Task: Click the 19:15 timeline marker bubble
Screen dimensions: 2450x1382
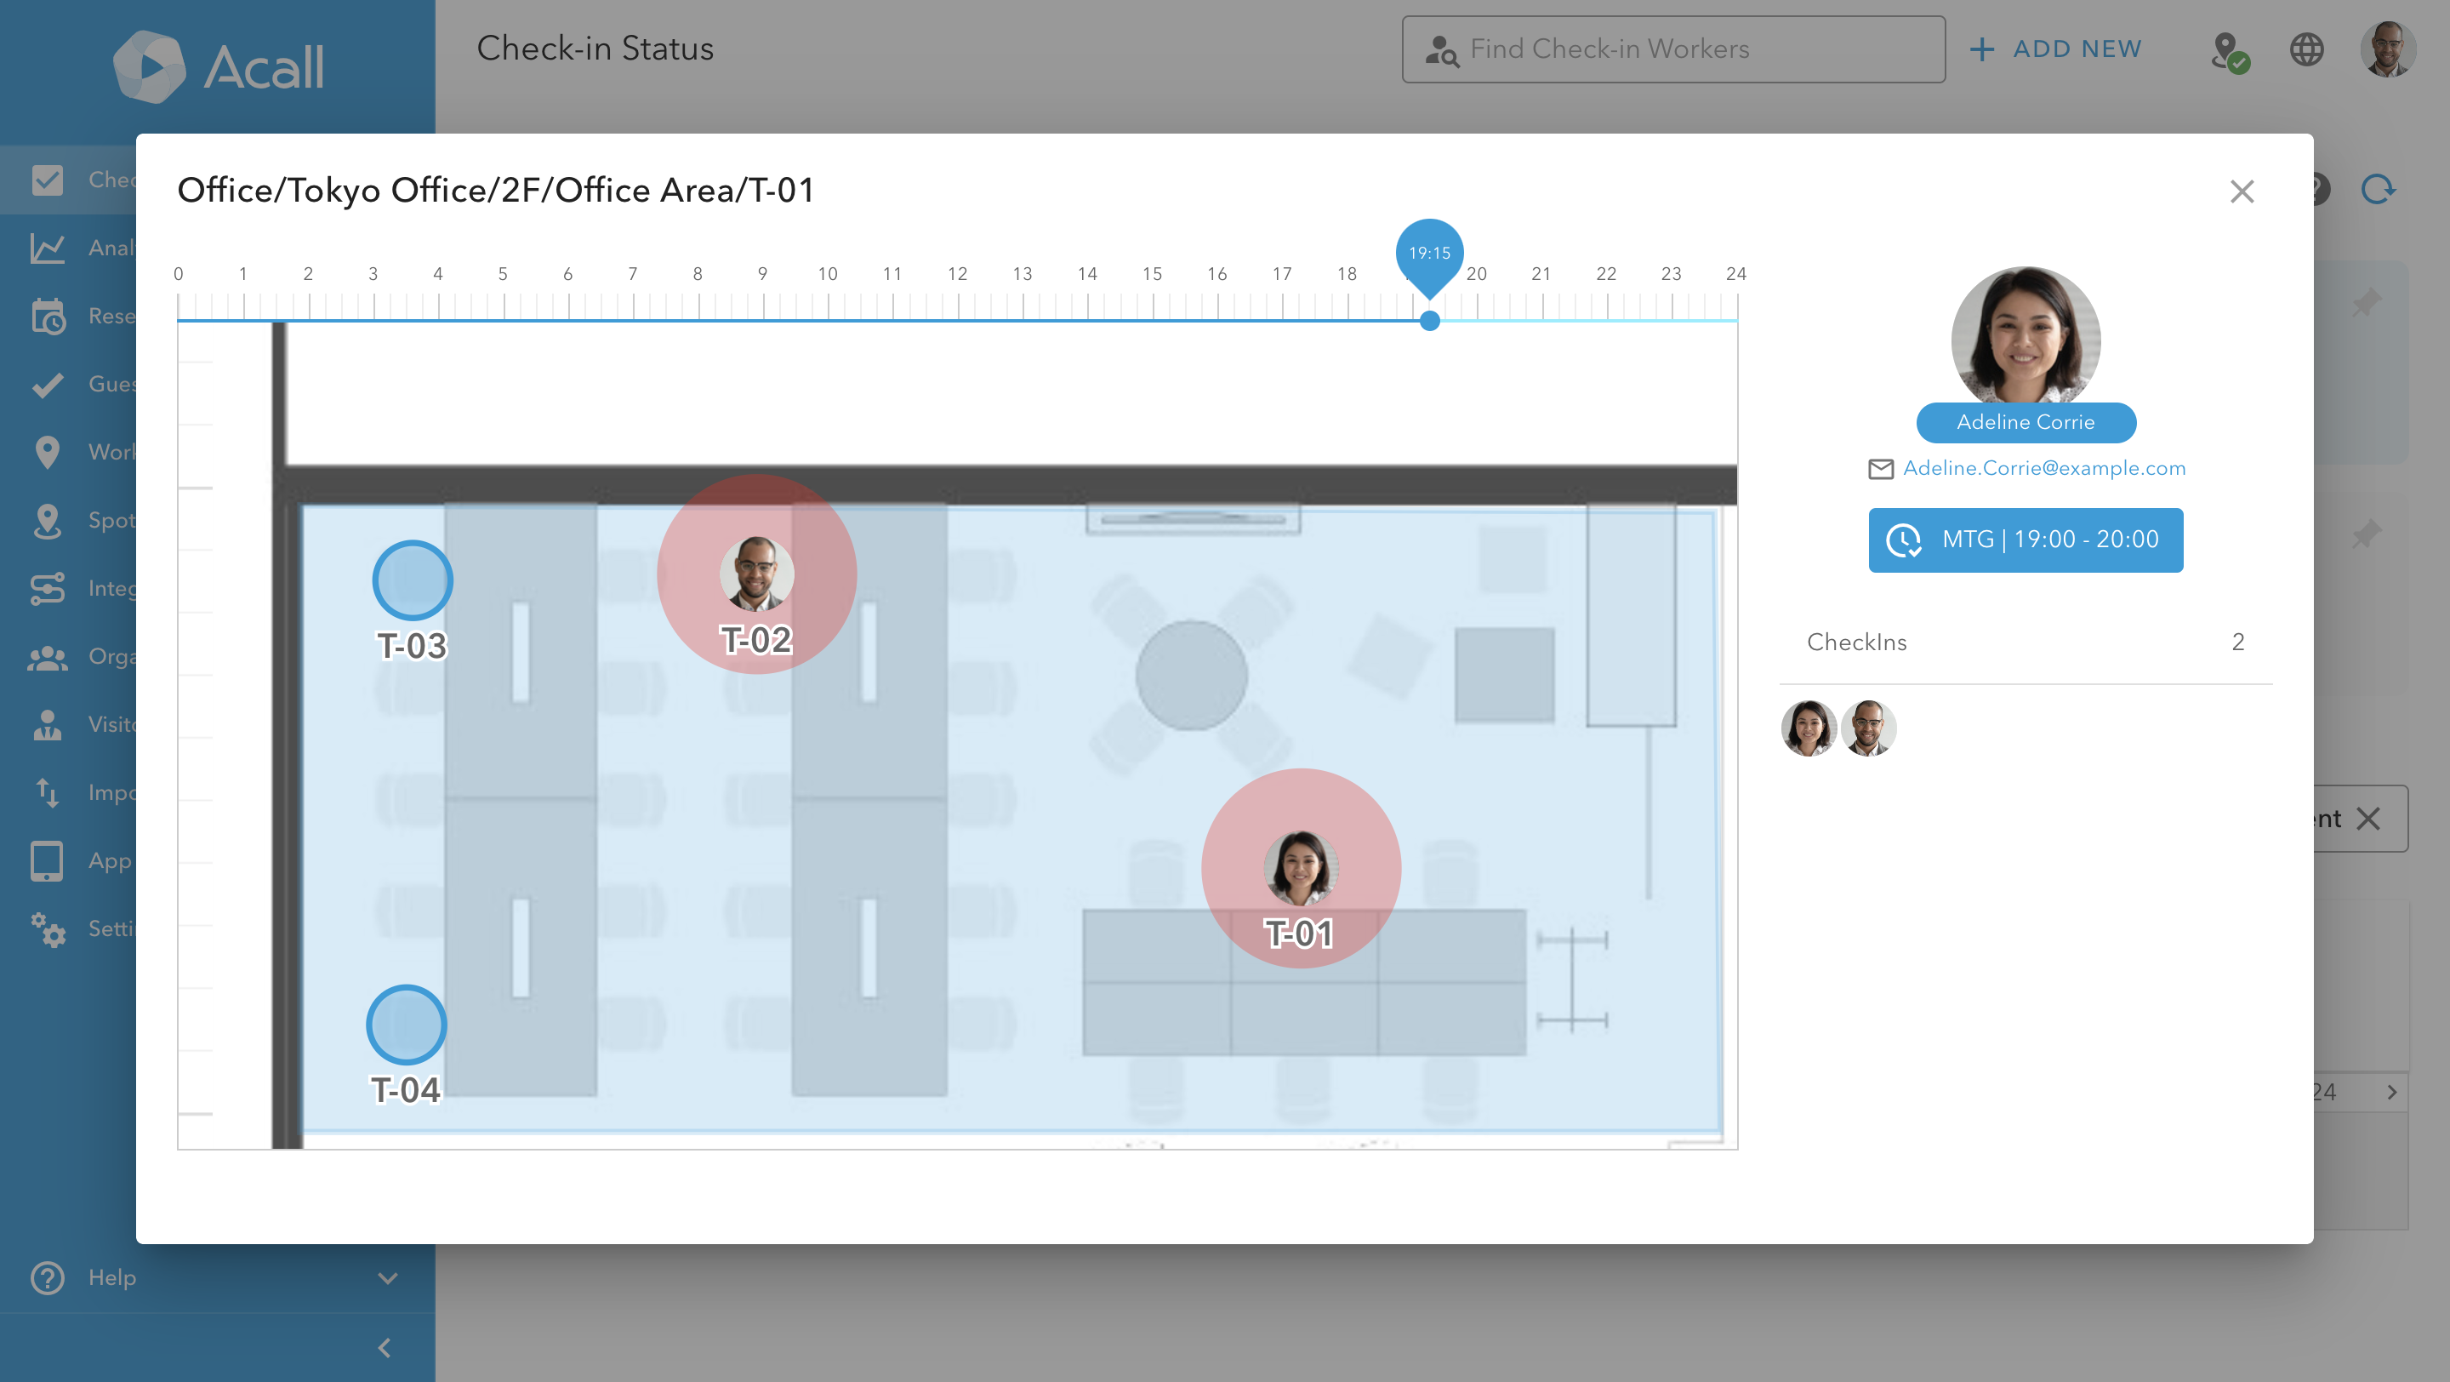Action: pyautogui.click(x=1429, y=253)
